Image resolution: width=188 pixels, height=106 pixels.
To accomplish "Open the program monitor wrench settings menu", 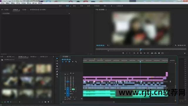I will [176, 45].
